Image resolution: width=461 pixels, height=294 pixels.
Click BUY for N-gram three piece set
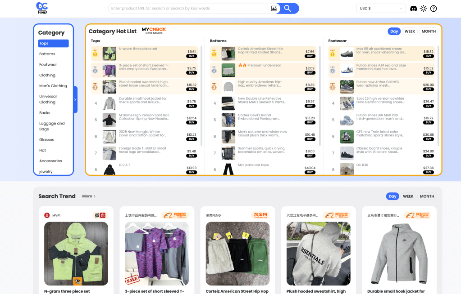click(192, 56)
